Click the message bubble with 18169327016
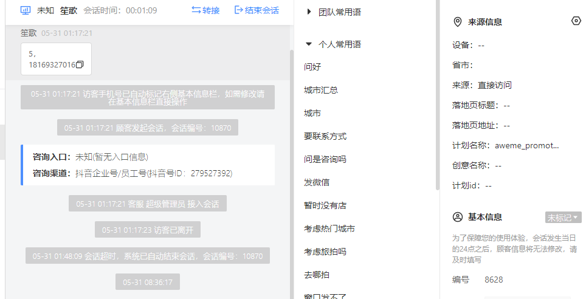586x299 pixels. (x=56, y=59)
